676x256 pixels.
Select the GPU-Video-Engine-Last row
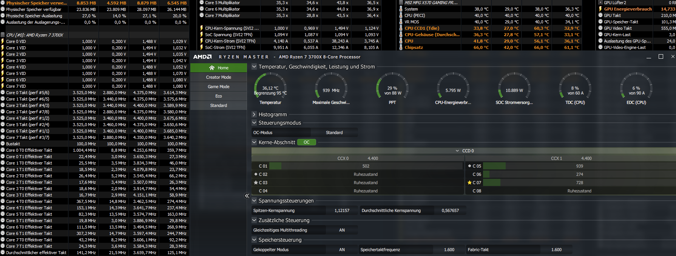click(x=637, y=47)
